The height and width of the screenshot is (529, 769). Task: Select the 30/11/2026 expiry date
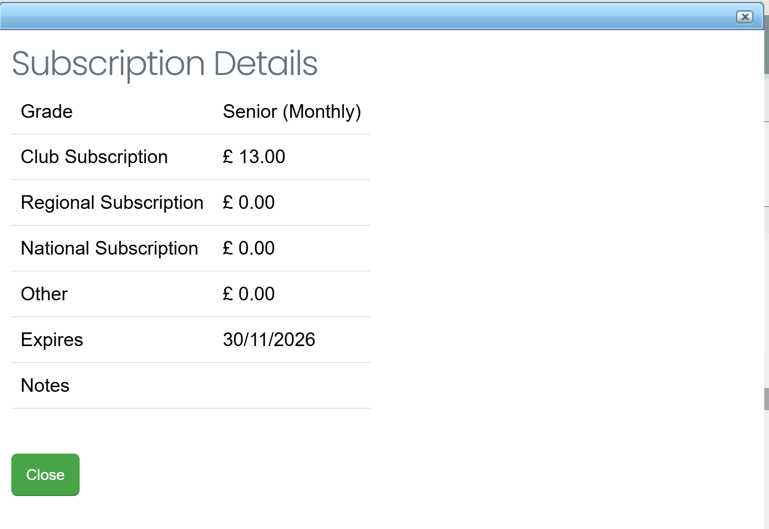click(x=269, y=340)
